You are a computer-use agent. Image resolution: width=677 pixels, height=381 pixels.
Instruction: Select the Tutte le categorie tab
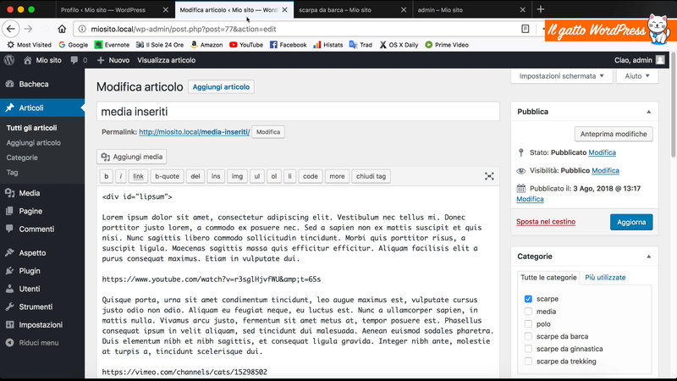pos(548,278)
